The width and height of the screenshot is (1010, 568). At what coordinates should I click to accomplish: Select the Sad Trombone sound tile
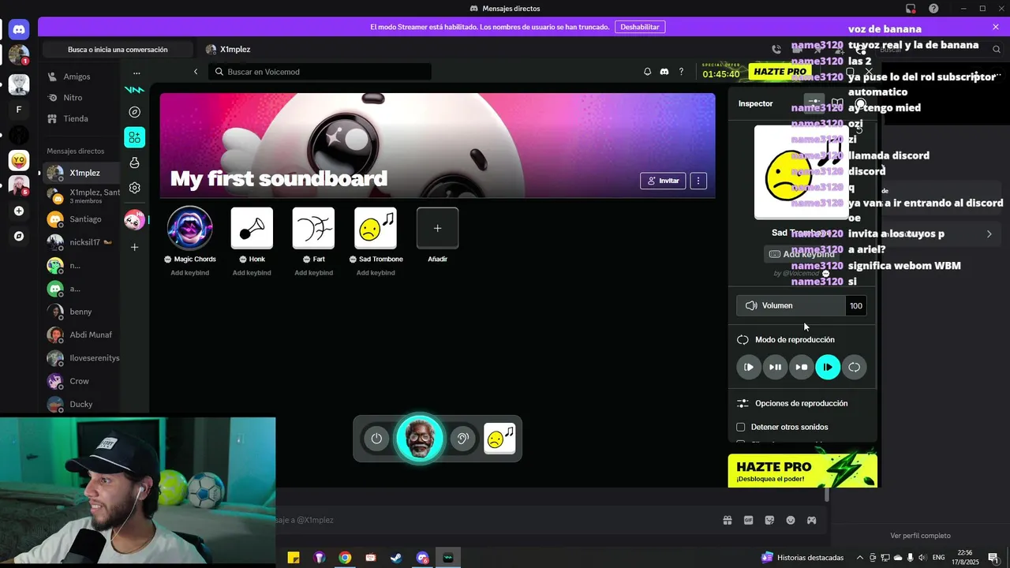click(376, 228)
